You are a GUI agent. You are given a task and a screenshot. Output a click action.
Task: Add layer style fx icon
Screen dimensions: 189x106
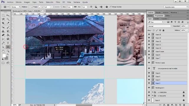[x=164, y=105]
